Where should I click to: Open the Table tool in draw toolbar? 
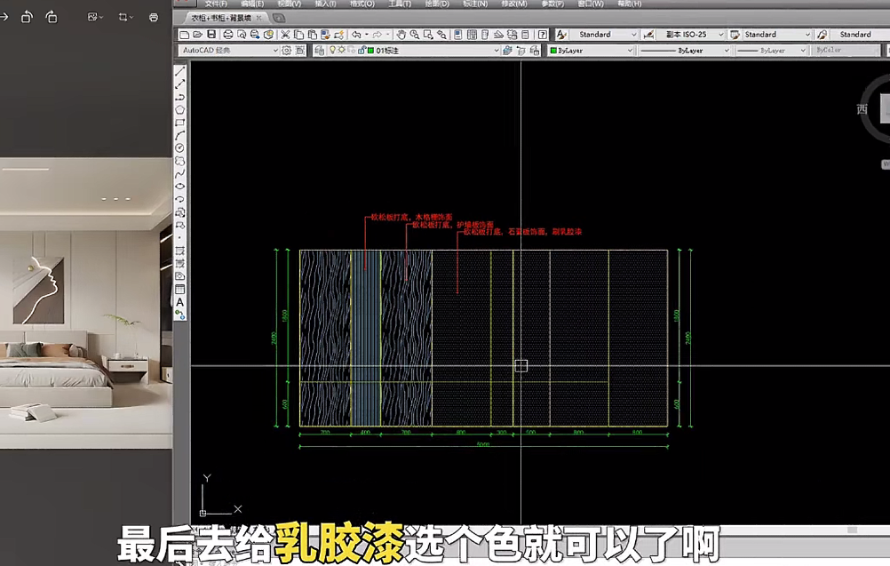(180, 290)
